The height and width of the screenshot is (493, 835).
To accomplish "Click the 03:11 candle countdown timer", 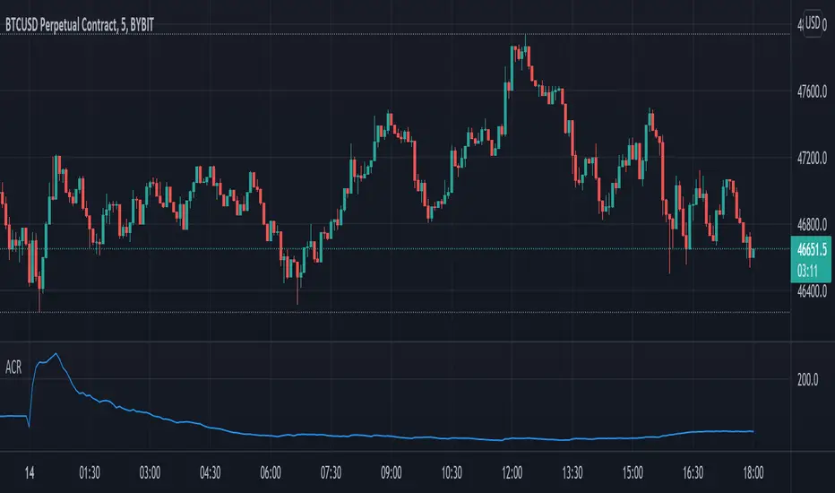I will (x=811, y=268).
